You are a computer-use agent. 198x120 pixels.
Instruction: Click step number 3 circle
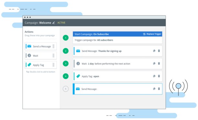[66, 64]
